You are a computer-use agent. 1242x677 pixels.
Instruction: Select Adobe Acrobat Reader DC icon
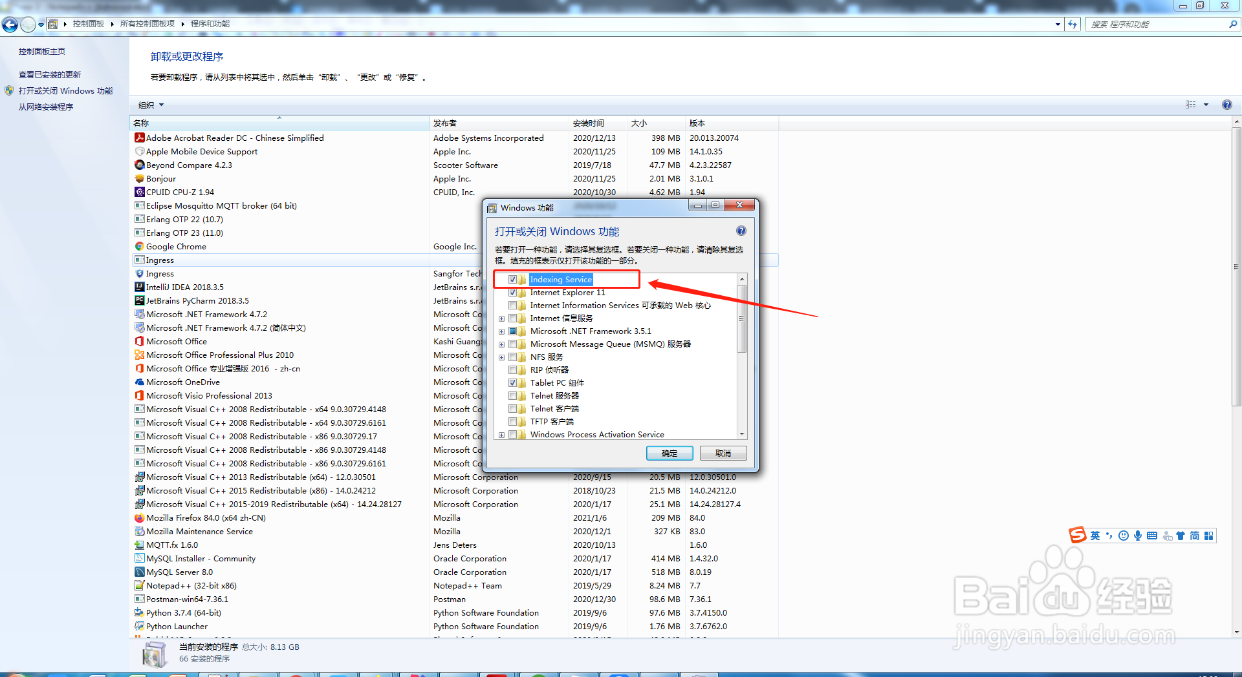139,138
